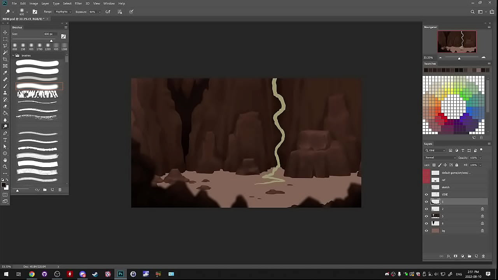Delete brush in Brushes panel
Screen dimensions: 498x280
pyautogui.click(x=60, y=190)
